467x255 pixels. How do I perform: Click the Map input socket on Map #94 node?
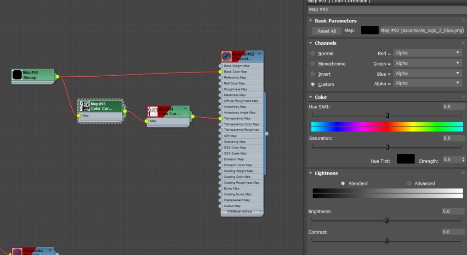(x=146, y=121)
